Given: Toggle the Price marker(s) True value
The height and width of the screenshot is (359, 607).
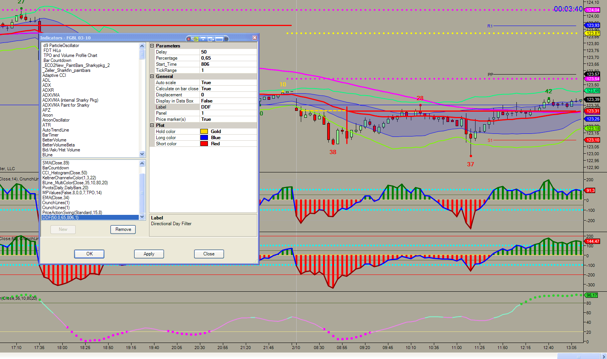Looking at the screenshot, I should pos(228,119).
